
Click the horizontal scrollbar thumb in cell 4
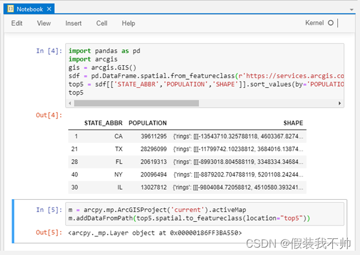click(136, 103)
